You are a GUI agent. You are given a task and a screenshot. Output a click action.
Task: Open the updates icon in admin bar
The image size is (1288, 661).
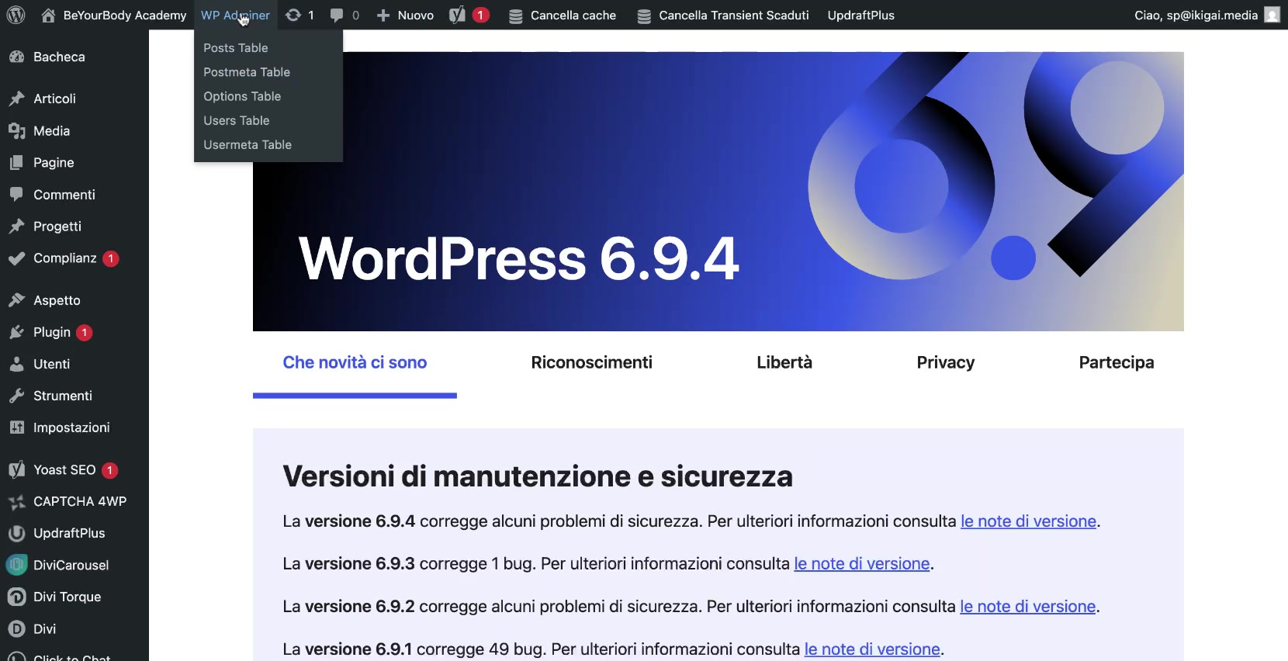pos(293,15)
